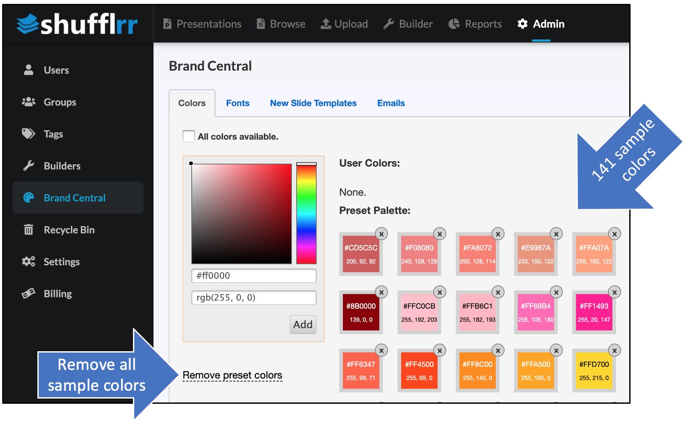
Task: Remove the #FF4500 preset color
Action: (x=440, y=350)
